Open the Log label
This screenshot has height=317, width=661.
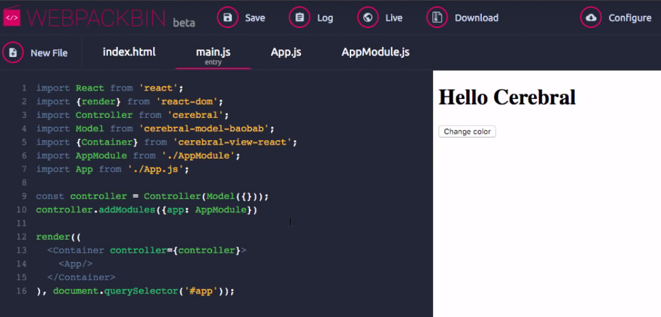[x=325, y=18]
